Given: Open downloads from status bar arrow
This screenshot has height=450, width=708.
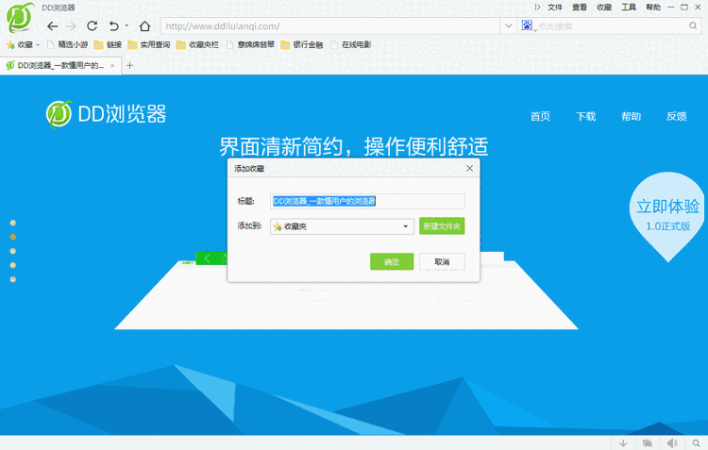Looking at the screenshot, I should pyautogui.click(x=623, y=443).
